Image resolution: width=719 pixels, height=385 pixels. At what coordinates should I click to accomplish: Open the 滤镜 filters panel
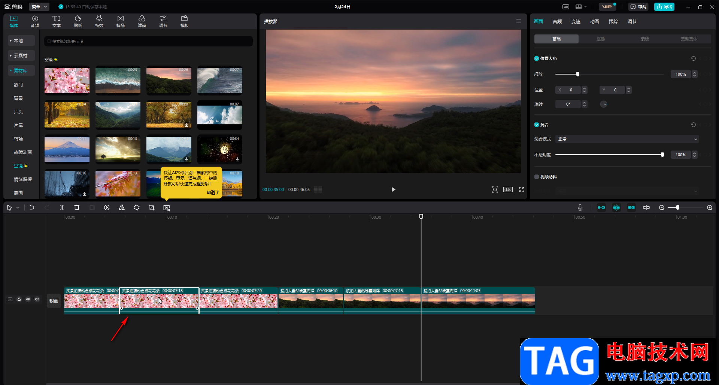(142, 21)
